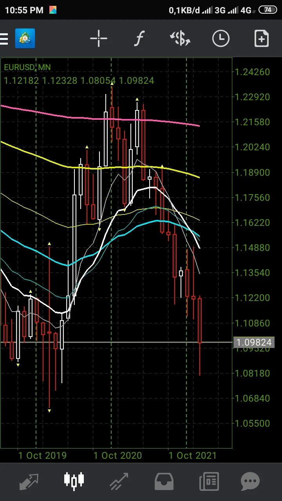Tap the 1.05500 price scale label
The image size is (282, 501).
click(253, 424)
